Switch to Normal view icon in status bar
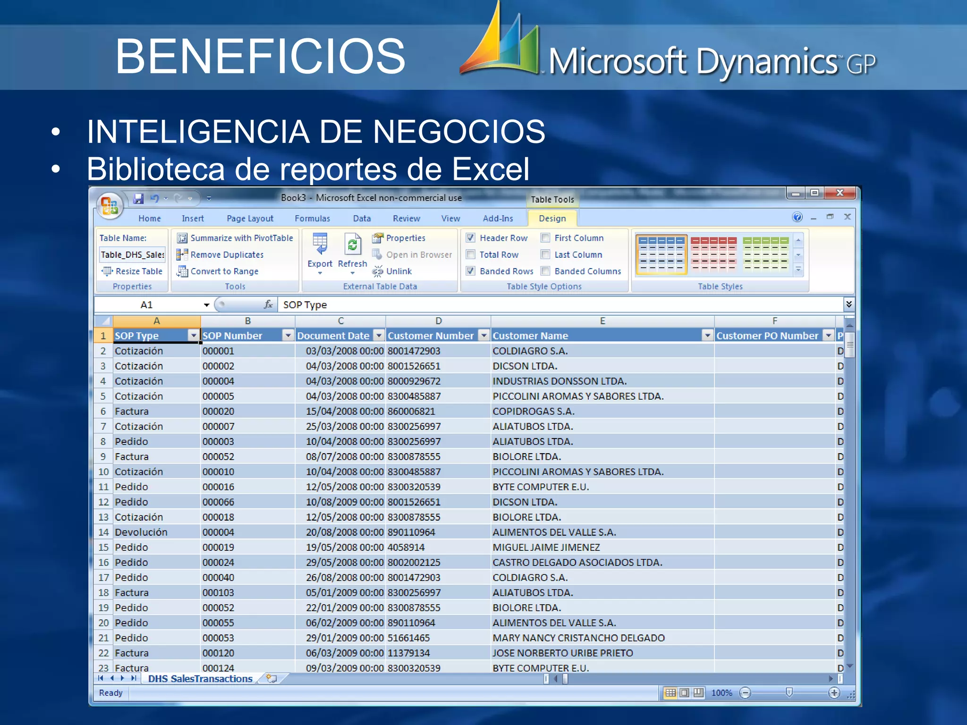 click(x=670, y=693)
